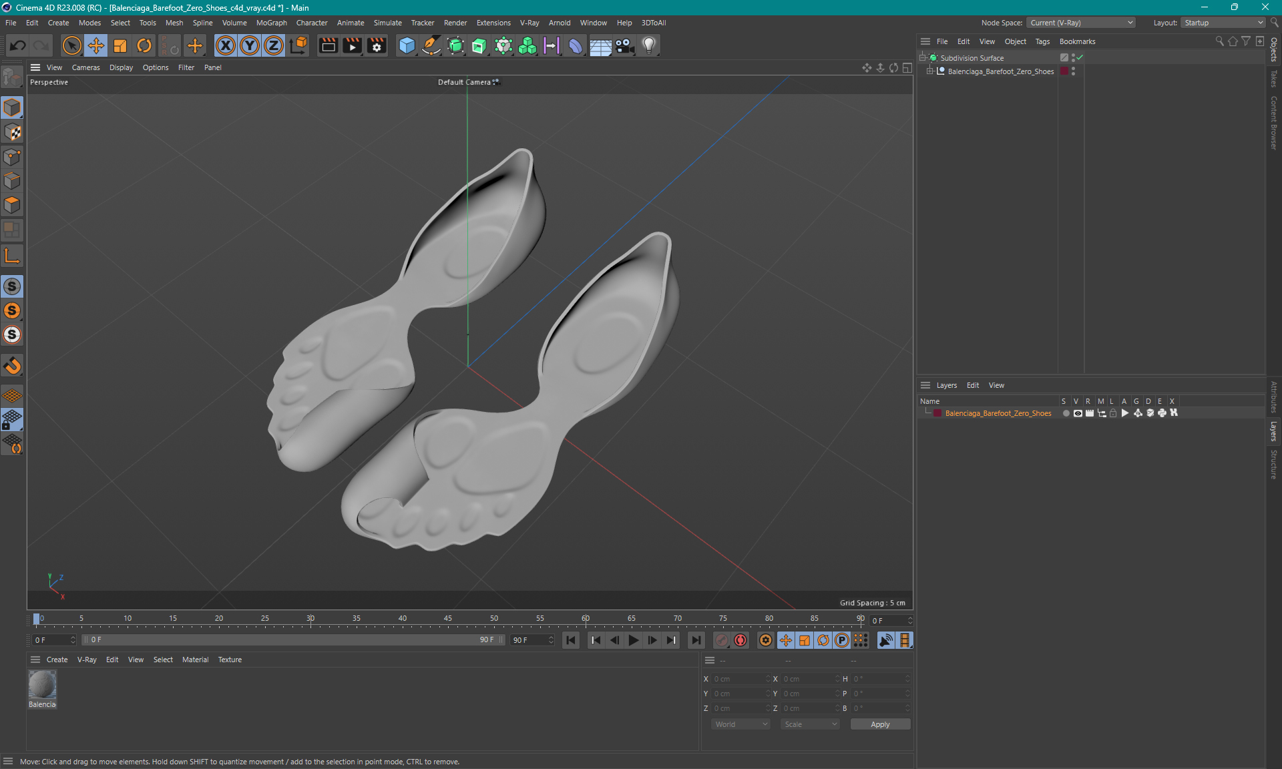Add a Floor environment object

point(600,45)
